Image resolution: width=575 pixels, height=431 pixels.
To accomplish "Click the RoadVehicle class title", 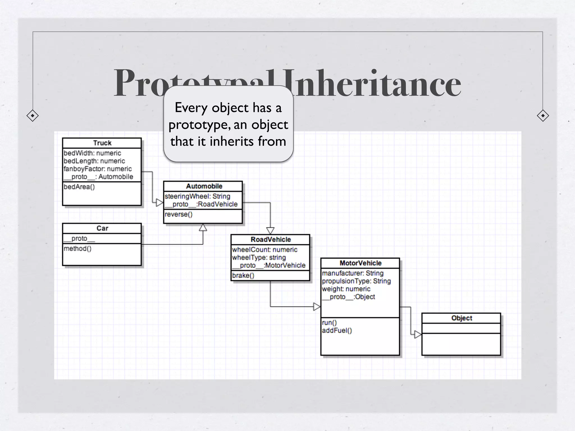I will tap(271, 240).
